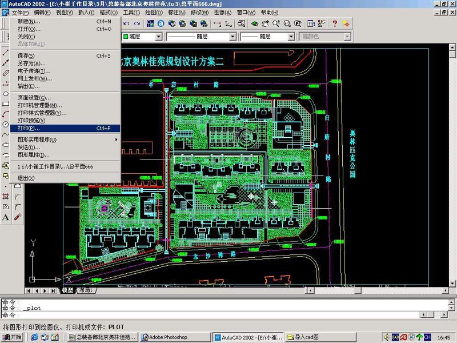Select the Multiline Text A tool

(5, 217)
